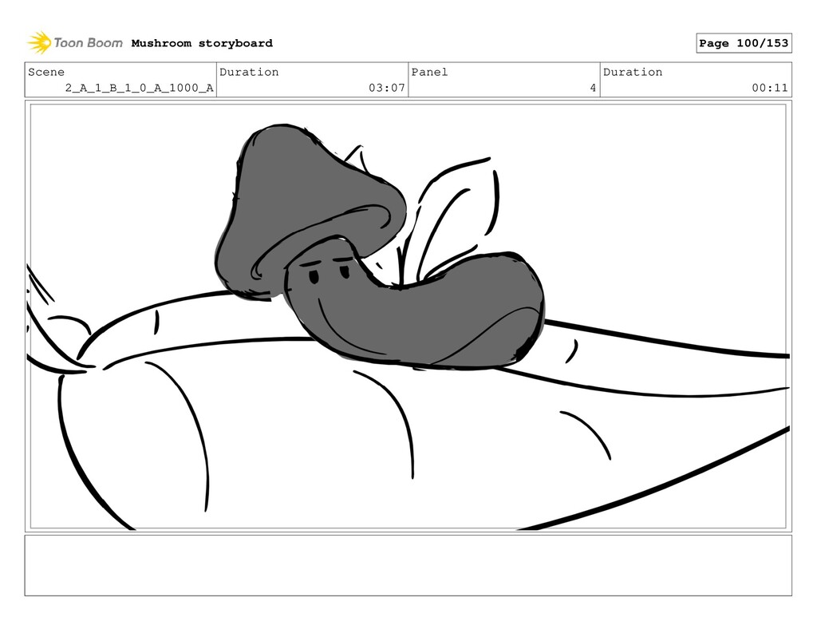
Task: Select scene name 2_A_1_B_1_0_A_1000_A
Action: (x=139, y=88)
